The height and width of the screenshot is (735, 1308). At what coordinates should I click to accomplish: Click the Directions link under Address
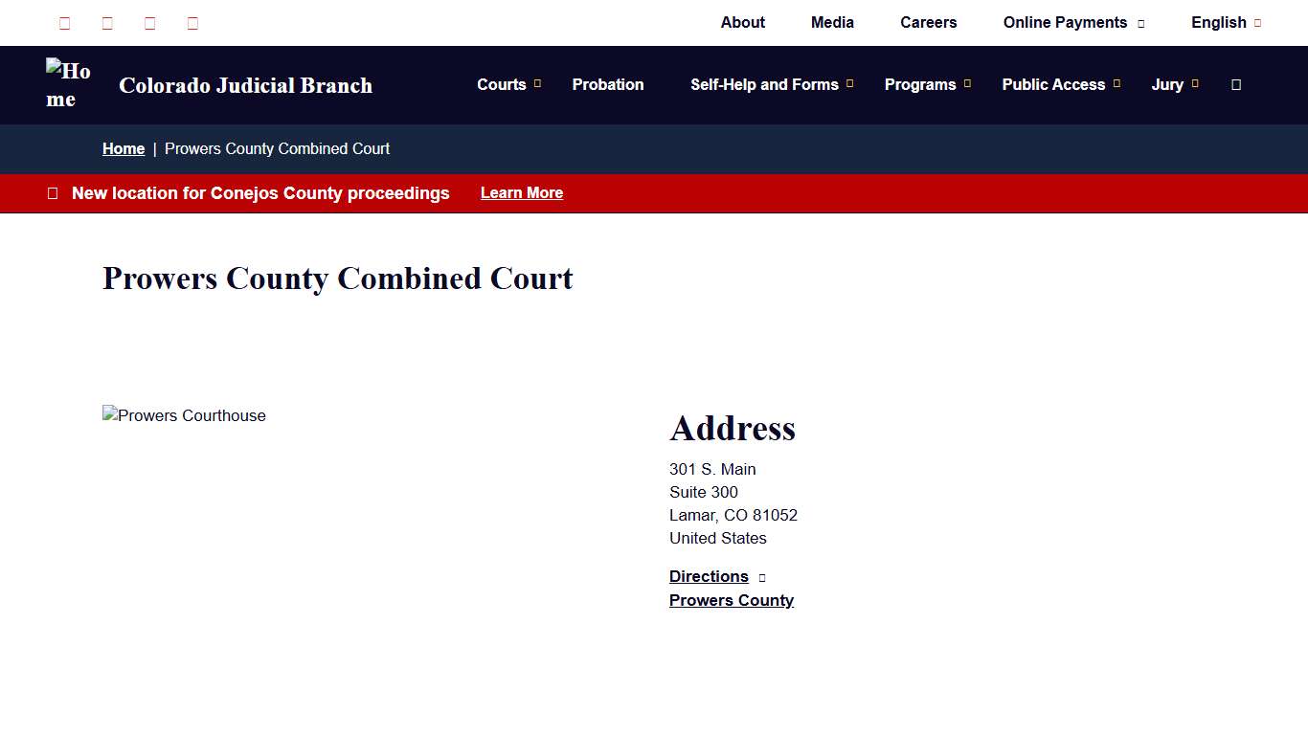[x=709, y=576]
